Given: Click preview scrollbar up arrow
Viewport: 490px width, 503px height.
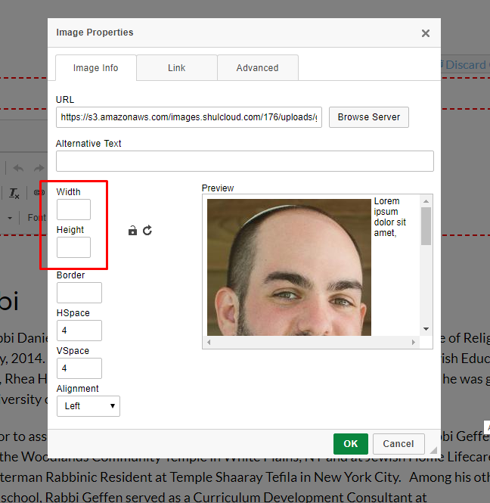Looking at the screenshot, I should [x=426, y=201].
